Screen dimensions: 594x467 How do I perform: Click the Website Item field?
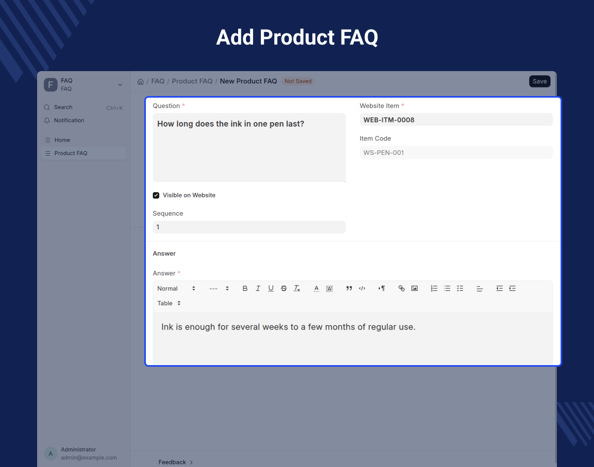click(x=456, y=120)
